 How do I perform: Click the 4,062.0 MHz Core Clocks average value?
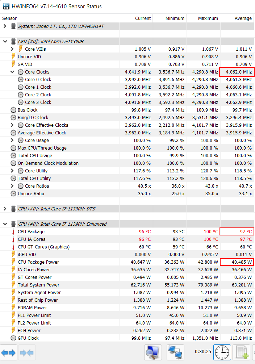pyautogui.click(x=239, y=72)
